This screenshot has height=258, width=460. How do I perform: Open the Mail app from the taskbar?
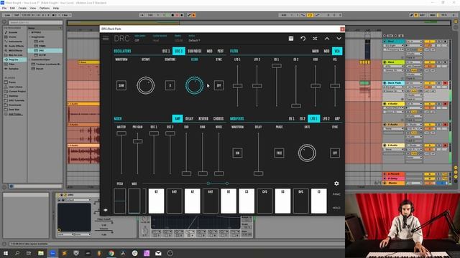[158, 253]
